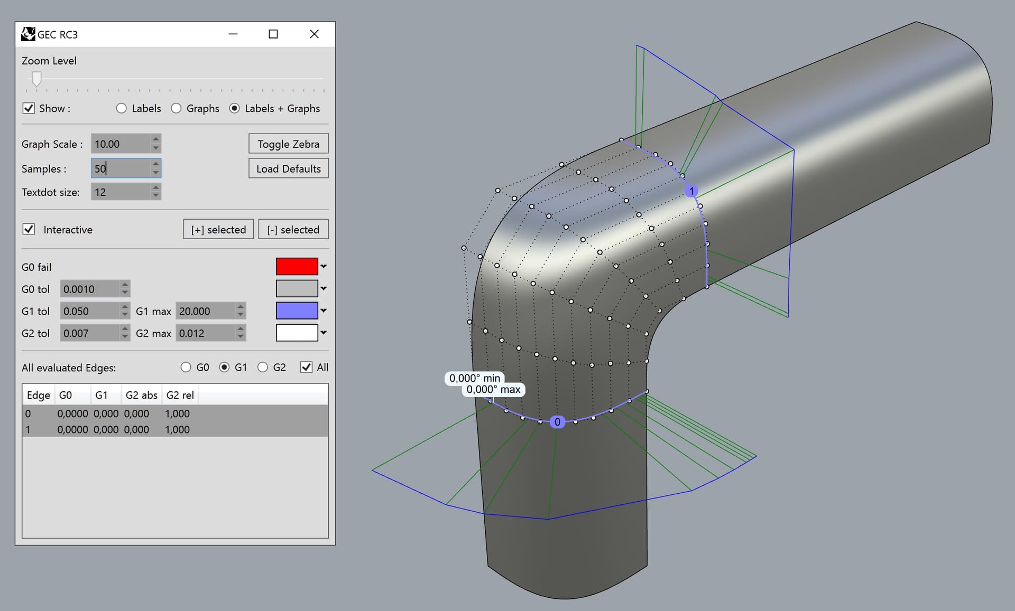Open G1 tol color dropdown arrow

[x=324, y=311]
